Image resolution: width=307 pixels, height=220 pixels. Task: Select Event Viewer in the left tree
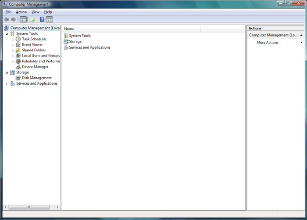(32, 44)
